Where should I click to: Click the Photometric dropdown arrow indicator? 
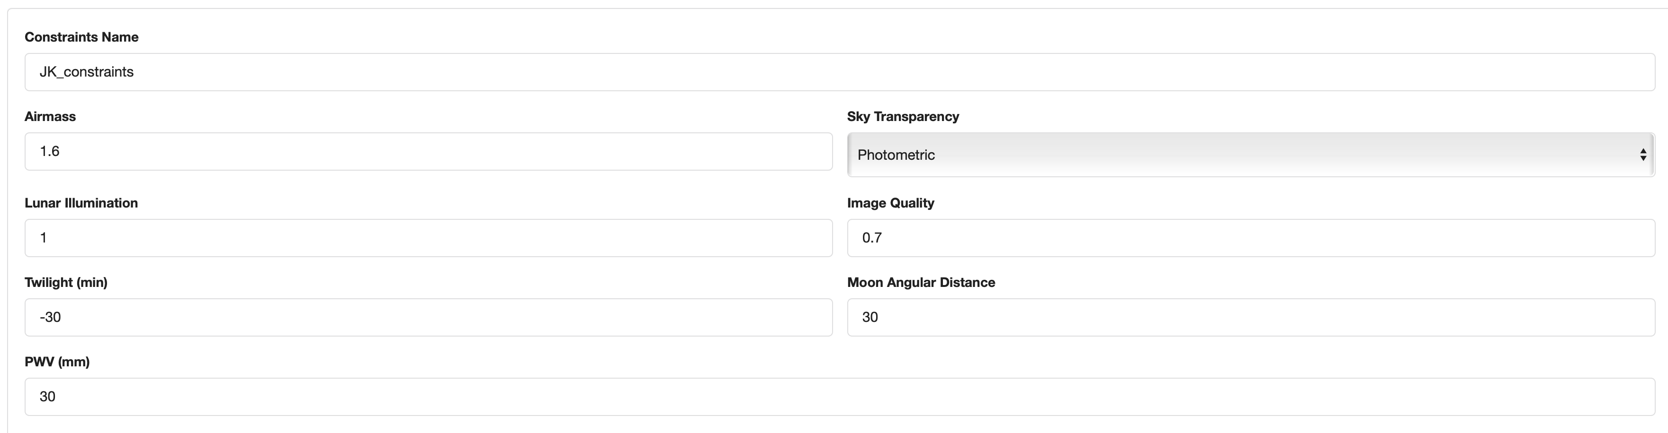point(1643,155)
